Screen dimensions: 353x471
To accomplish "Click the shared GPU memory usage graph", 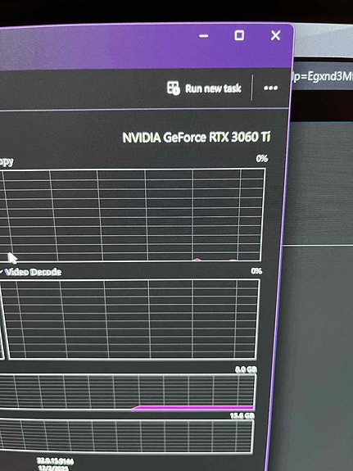I will [126, 436].
